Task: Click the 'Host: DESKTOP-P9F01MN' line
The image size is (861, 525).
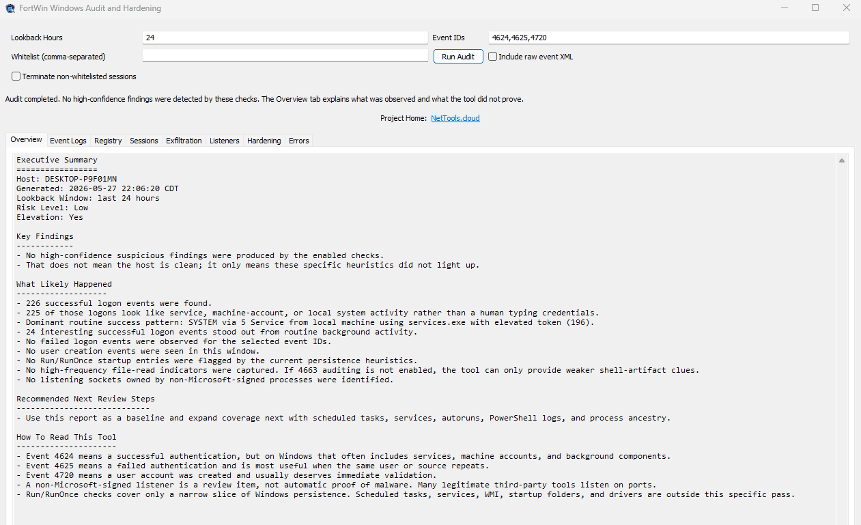Action: click(x=67, y=179)
